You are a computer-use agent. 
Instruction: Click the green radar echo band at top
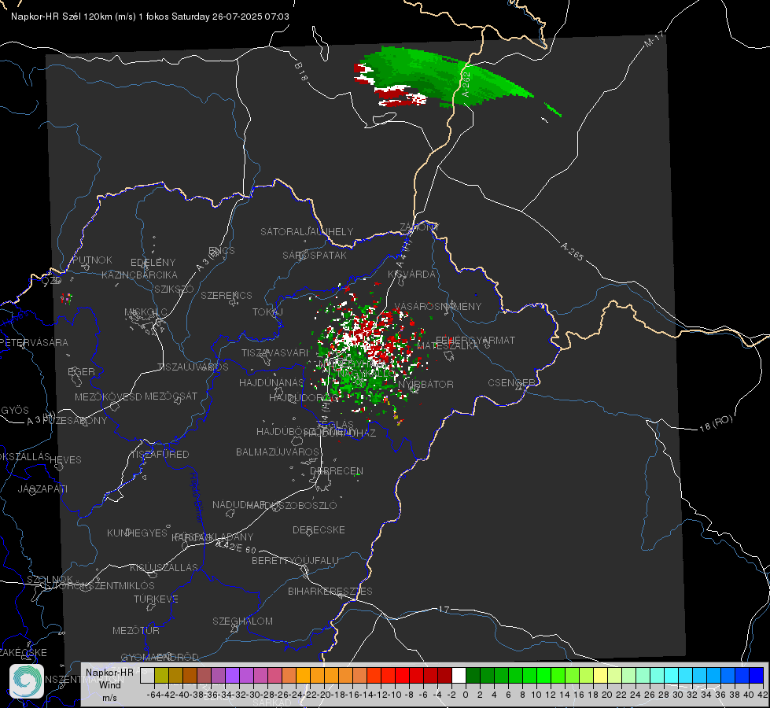click(x=444, y=76)
